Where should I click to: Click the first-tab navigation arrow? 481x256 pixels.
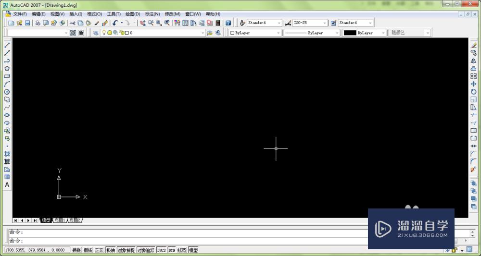[x=15, y=220]
